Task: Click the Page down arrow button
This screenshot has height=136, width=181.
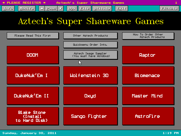Action: point(61,8)
